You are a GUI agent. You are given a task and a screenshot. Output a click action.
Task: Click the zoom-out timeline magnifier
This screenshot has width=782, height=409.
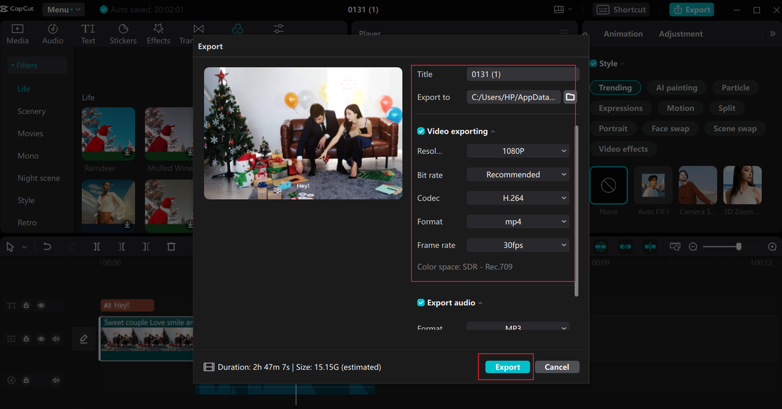click(x=693, y=247)
